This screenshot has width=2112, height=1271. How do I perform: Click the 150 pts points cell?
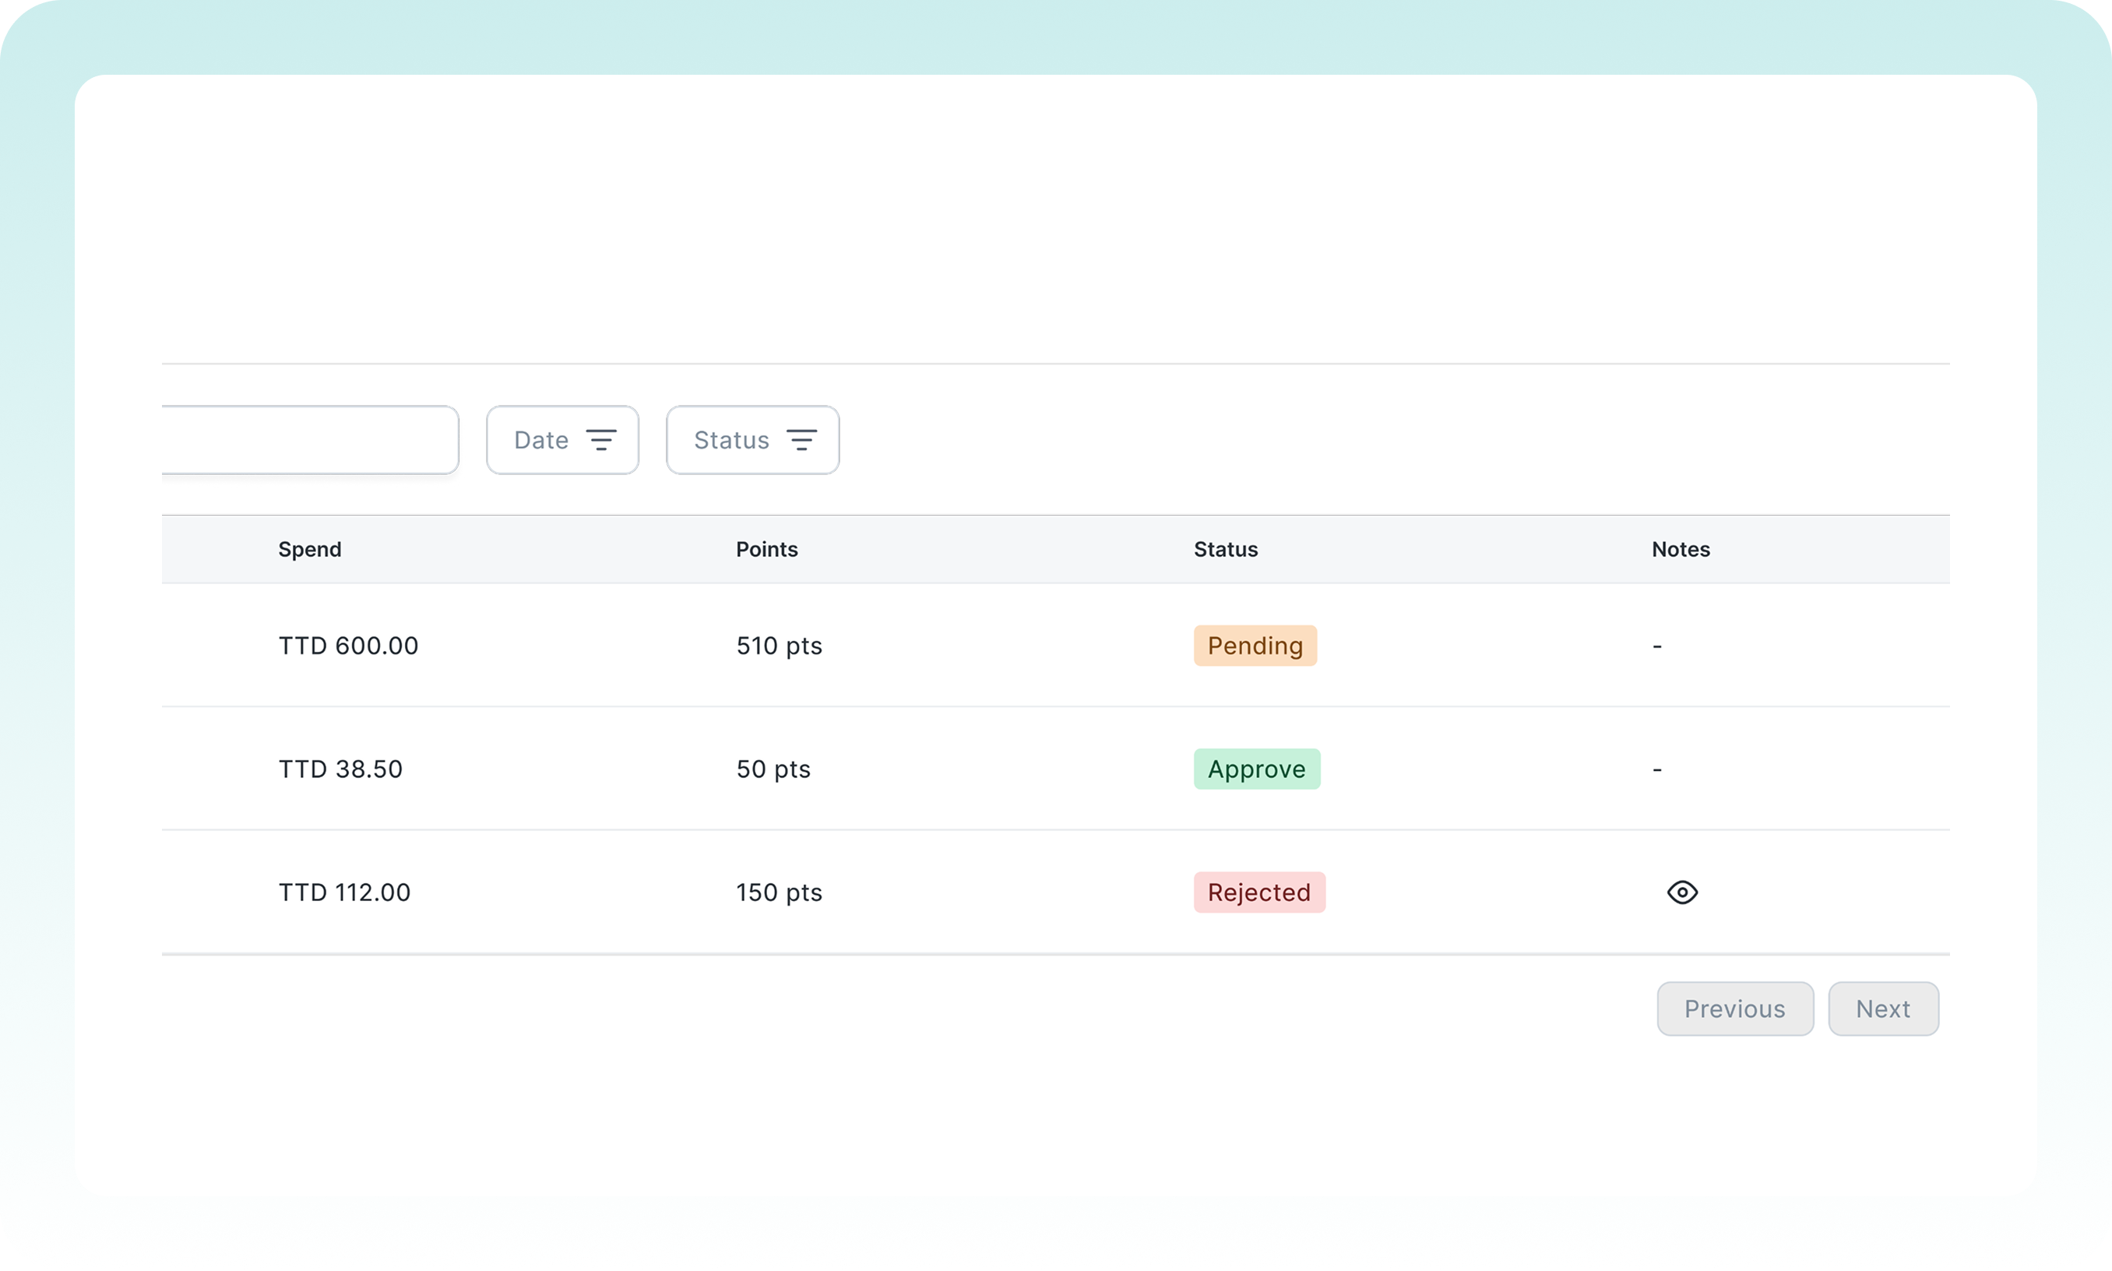pyautogui.click(x=779, y=893)
